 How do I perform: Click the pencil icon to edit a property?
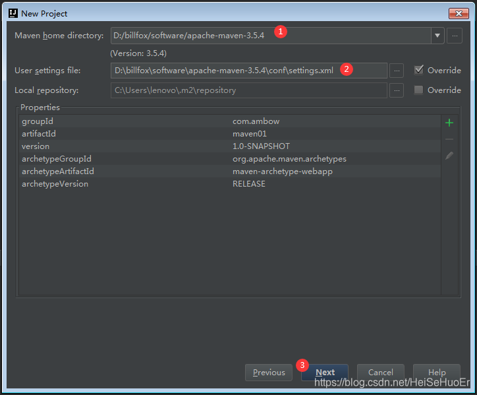pos(449,156)
